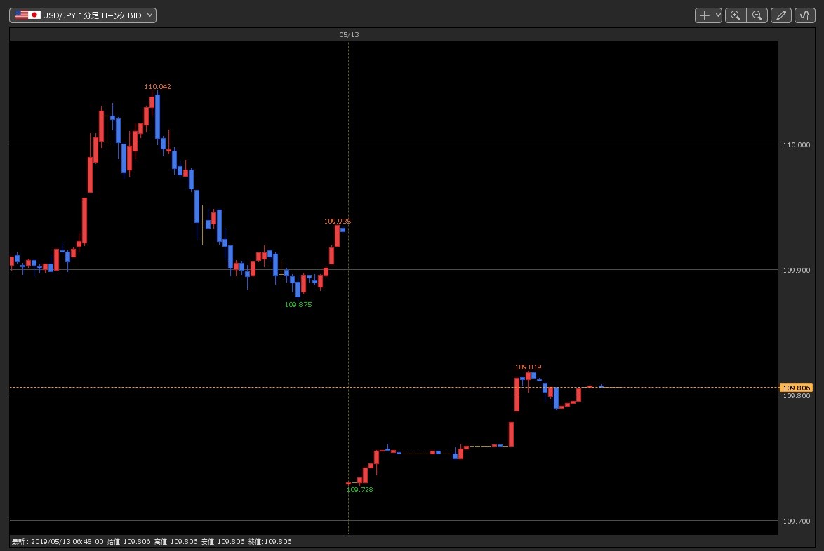824x551 pixels.
Task: Click the 109.935 peak price label
Action: [x=338, y=222]
